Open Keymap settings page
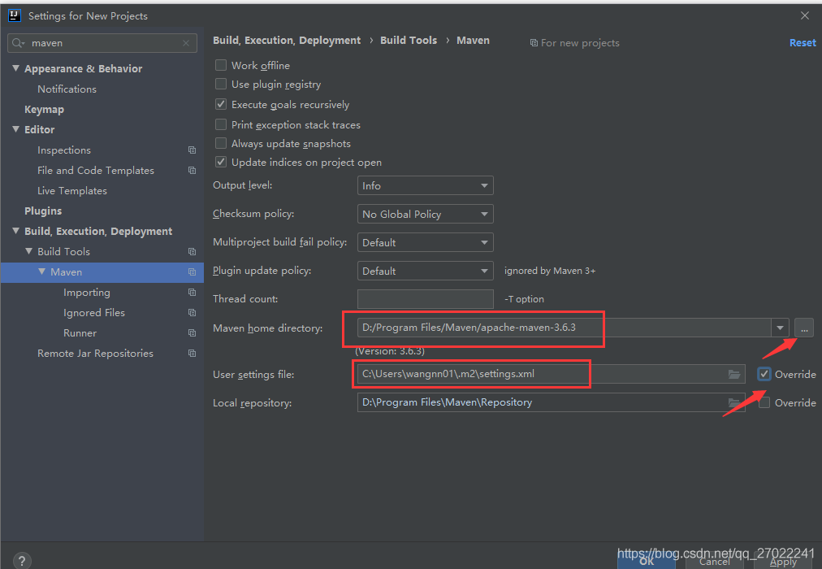The image size is (822, 569). coord(44,110)
